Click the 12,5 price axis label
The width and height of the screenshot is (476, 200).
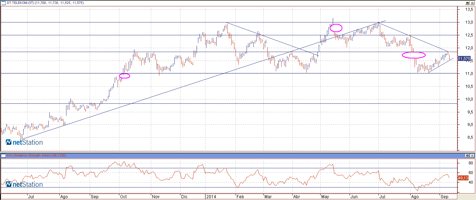point(469,35)
